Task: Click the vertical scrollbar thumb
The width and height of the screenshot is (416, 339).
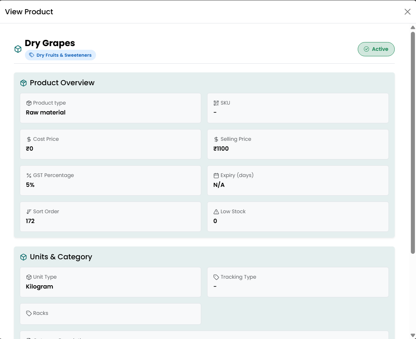Action: tap(413, 143)
